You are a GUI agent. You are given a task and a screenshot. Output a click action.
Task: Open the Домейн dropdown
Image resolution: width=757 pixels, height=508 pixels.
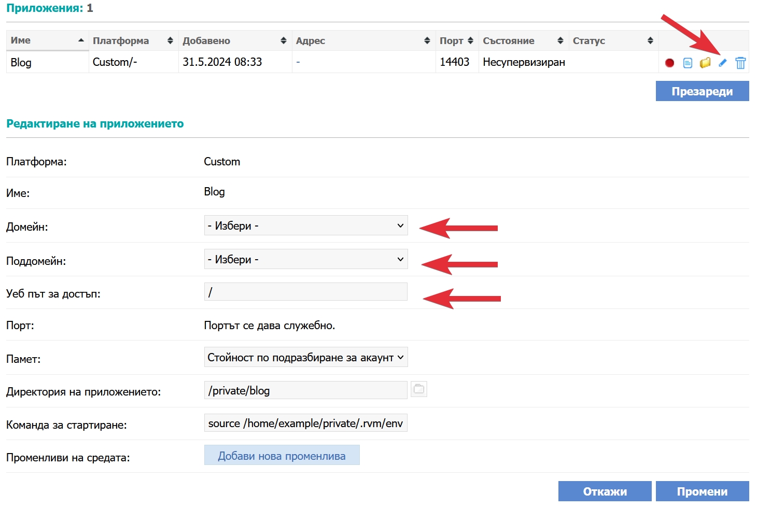[306, 225]
